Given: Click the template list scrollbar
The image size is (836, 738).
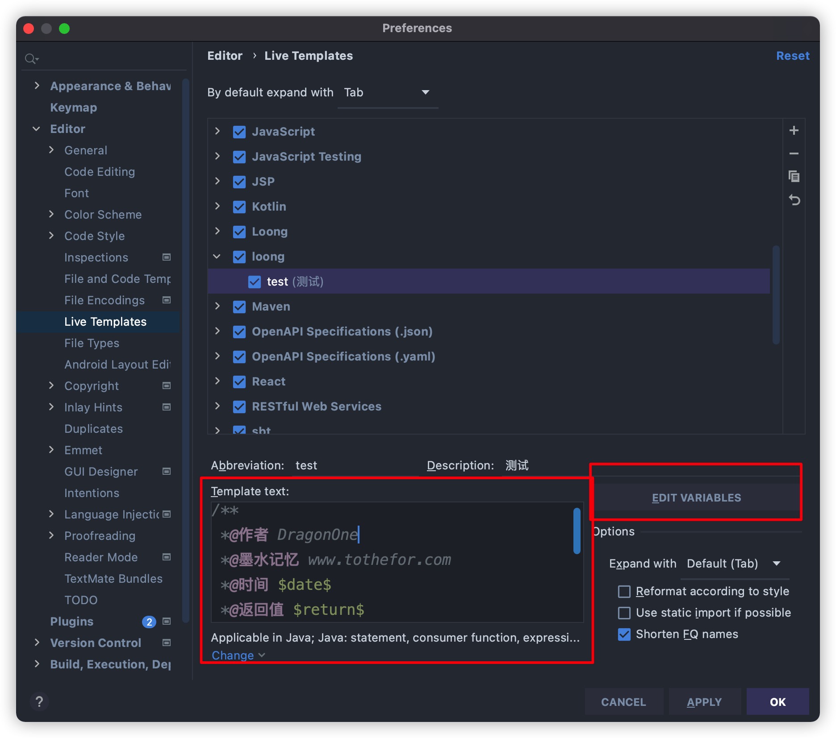Looking at the screenshot, I should pyautogui.click(x=776, y=294).
